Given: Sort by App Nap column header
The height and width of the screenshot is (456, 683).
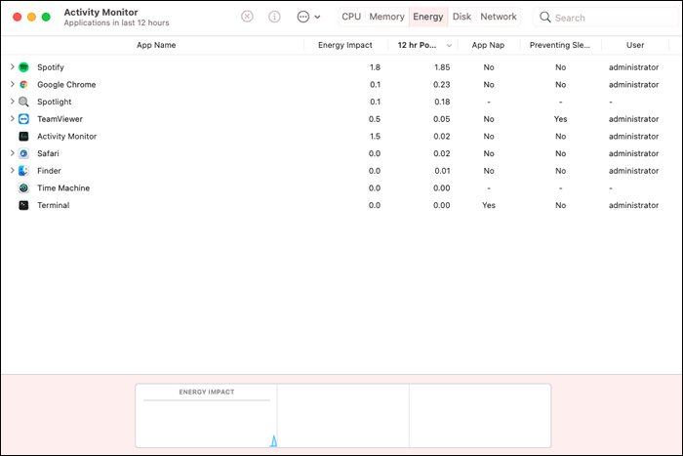Looking at the screenshot, I should coord(488,45).
